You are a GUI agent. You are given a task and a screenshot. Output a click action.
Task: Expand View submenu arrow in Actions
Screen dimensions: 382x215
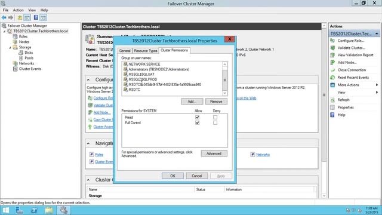click(377, 93)
